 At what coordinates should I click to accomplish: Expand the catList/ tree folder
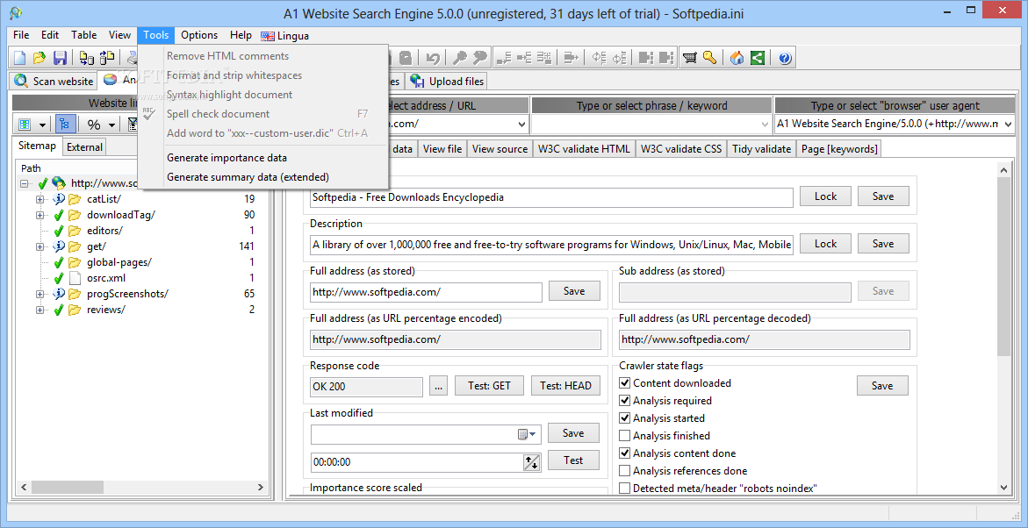[x=40, y=199]
